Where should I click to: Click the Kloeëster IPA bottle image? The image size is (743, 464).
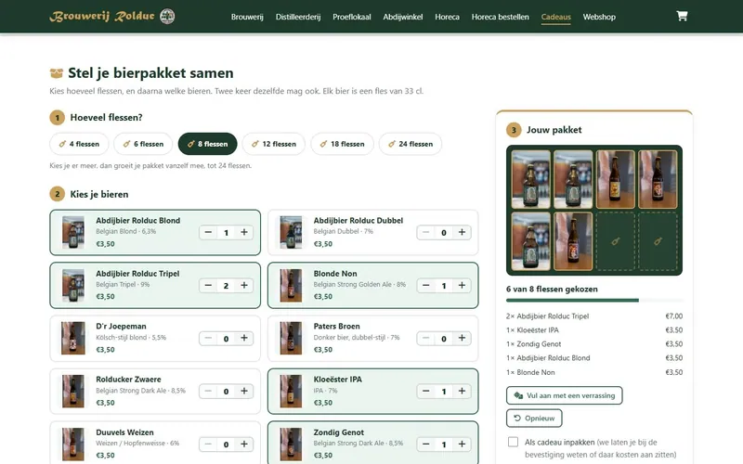coord(291,391)
